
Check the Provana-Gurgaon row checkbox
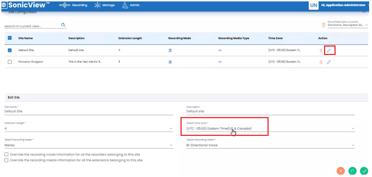(x=10, y=62)
